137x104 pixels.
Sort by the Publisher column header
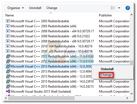105,15
